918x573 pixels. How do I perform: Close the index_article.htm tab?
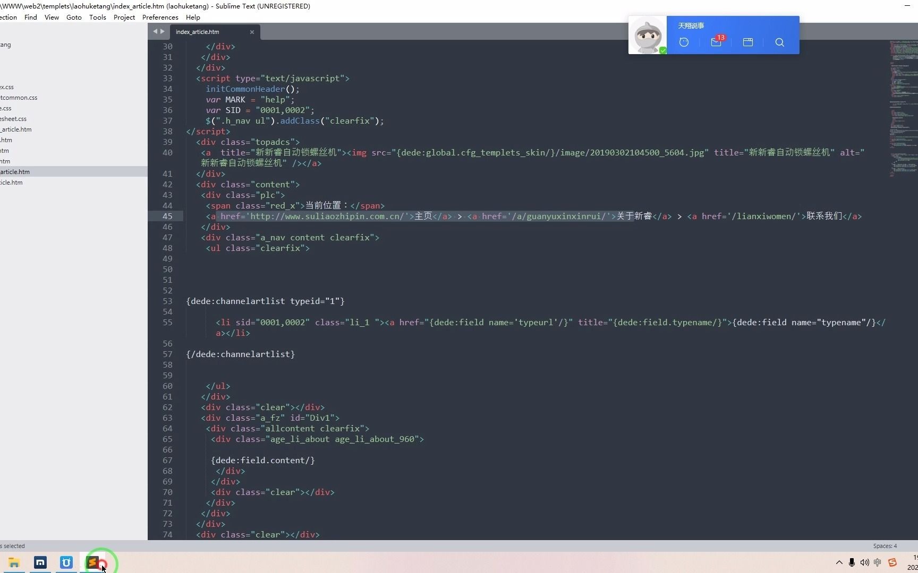252,32
